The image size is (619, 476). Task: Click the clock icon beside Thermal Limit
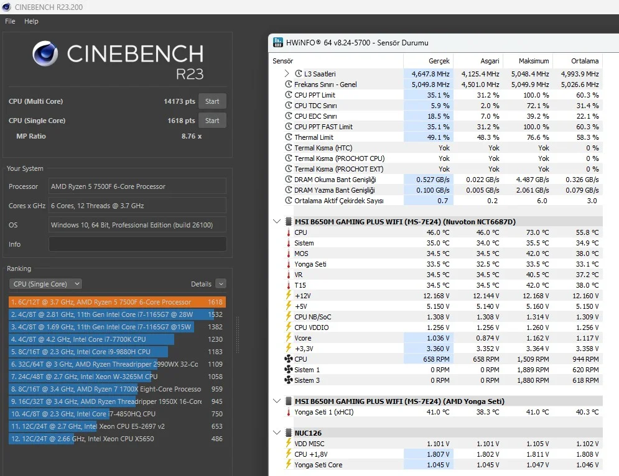pyautogui.click(x=289, y=137)
